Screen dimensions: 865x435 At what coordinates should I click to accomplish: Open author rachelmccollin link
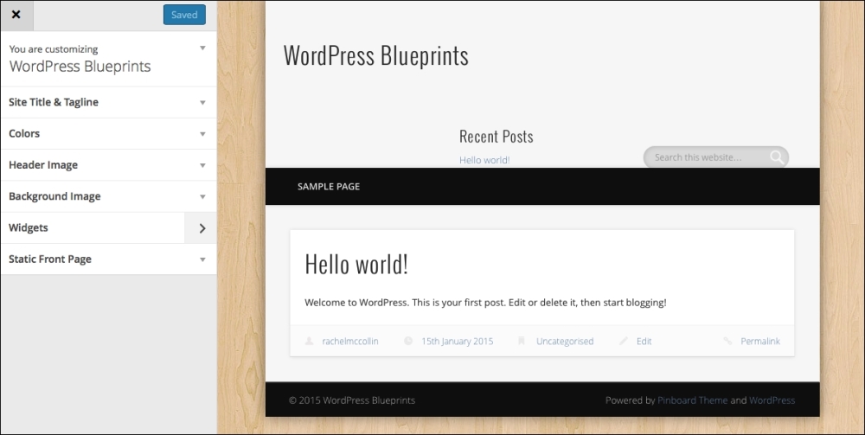350,342
